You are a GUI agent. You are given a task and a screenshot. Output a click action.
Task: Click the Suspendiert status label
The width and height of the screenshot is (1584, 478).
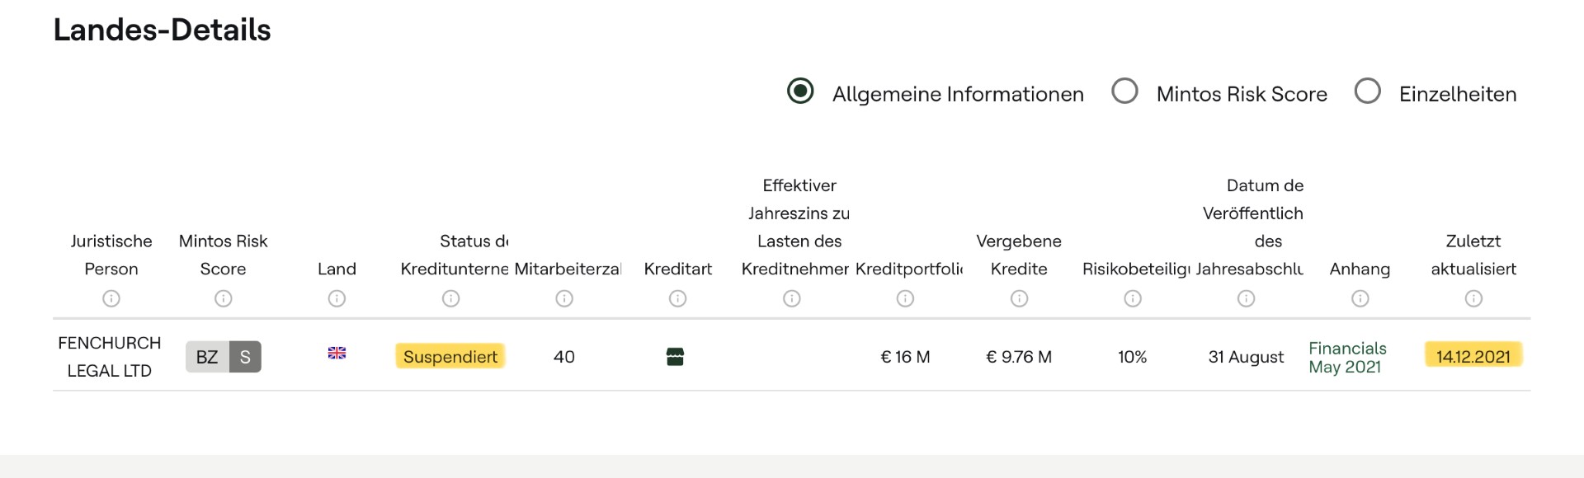coord(450,357)
